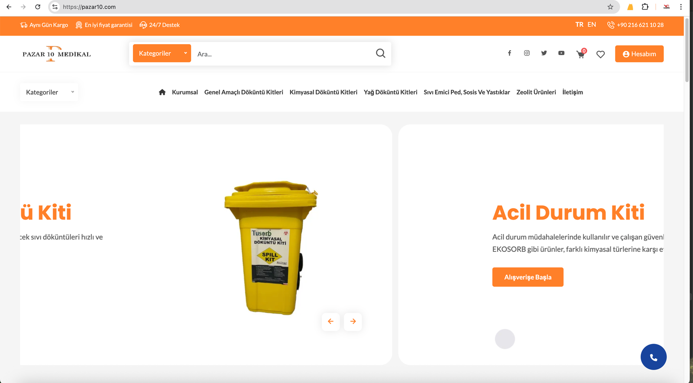693x383 pixels.
Task: Go to home via house icon
Action: tap(162, 92)
